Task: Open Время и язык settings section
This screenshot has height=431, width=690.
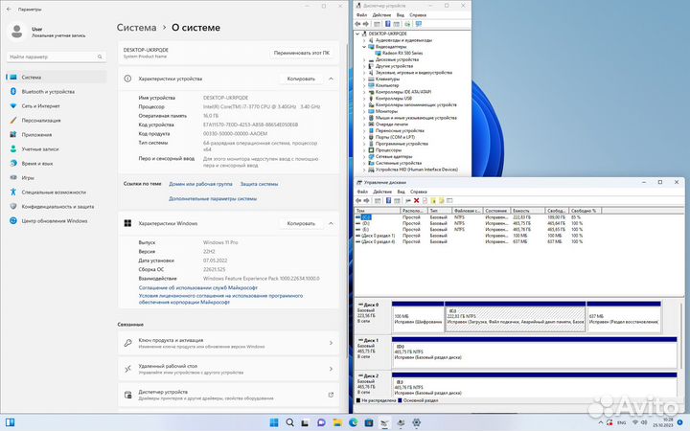Action: click(x=37, y=164)
